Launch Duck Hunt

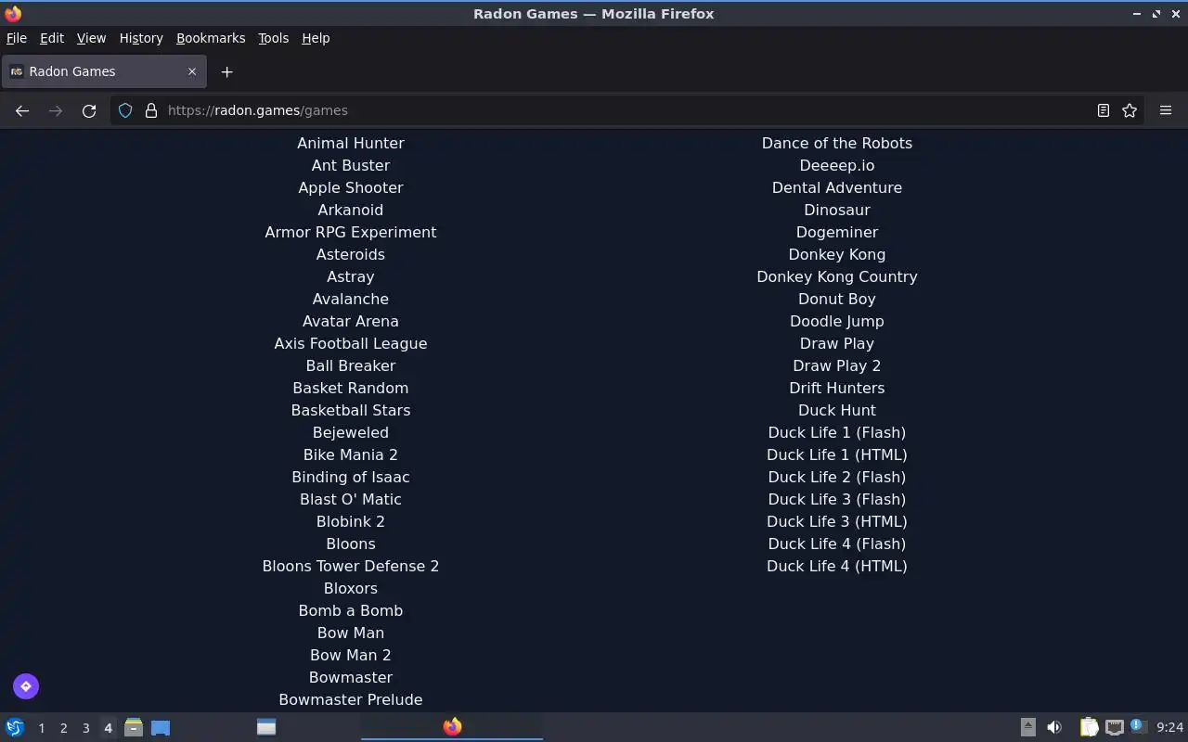pyautogui.click(x=837, y=410)
